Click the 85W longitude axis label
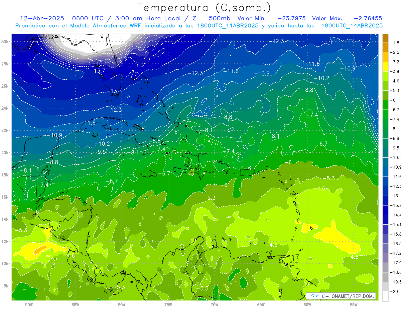Image resolution: width=401 pixels, height=309 pixels. 75,305
